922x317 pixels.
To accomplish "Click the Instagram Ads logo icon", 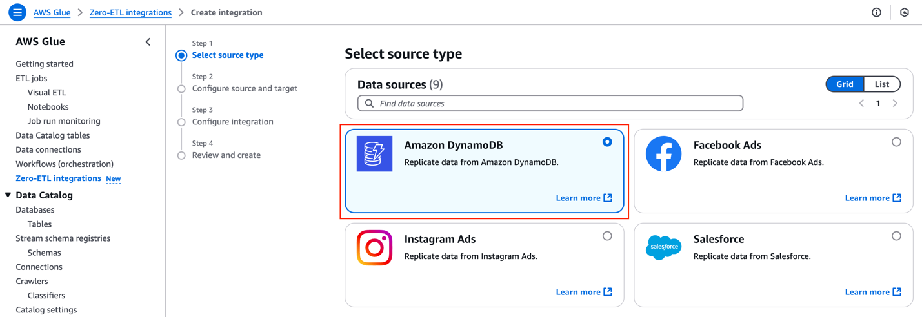I will [375, 248].
